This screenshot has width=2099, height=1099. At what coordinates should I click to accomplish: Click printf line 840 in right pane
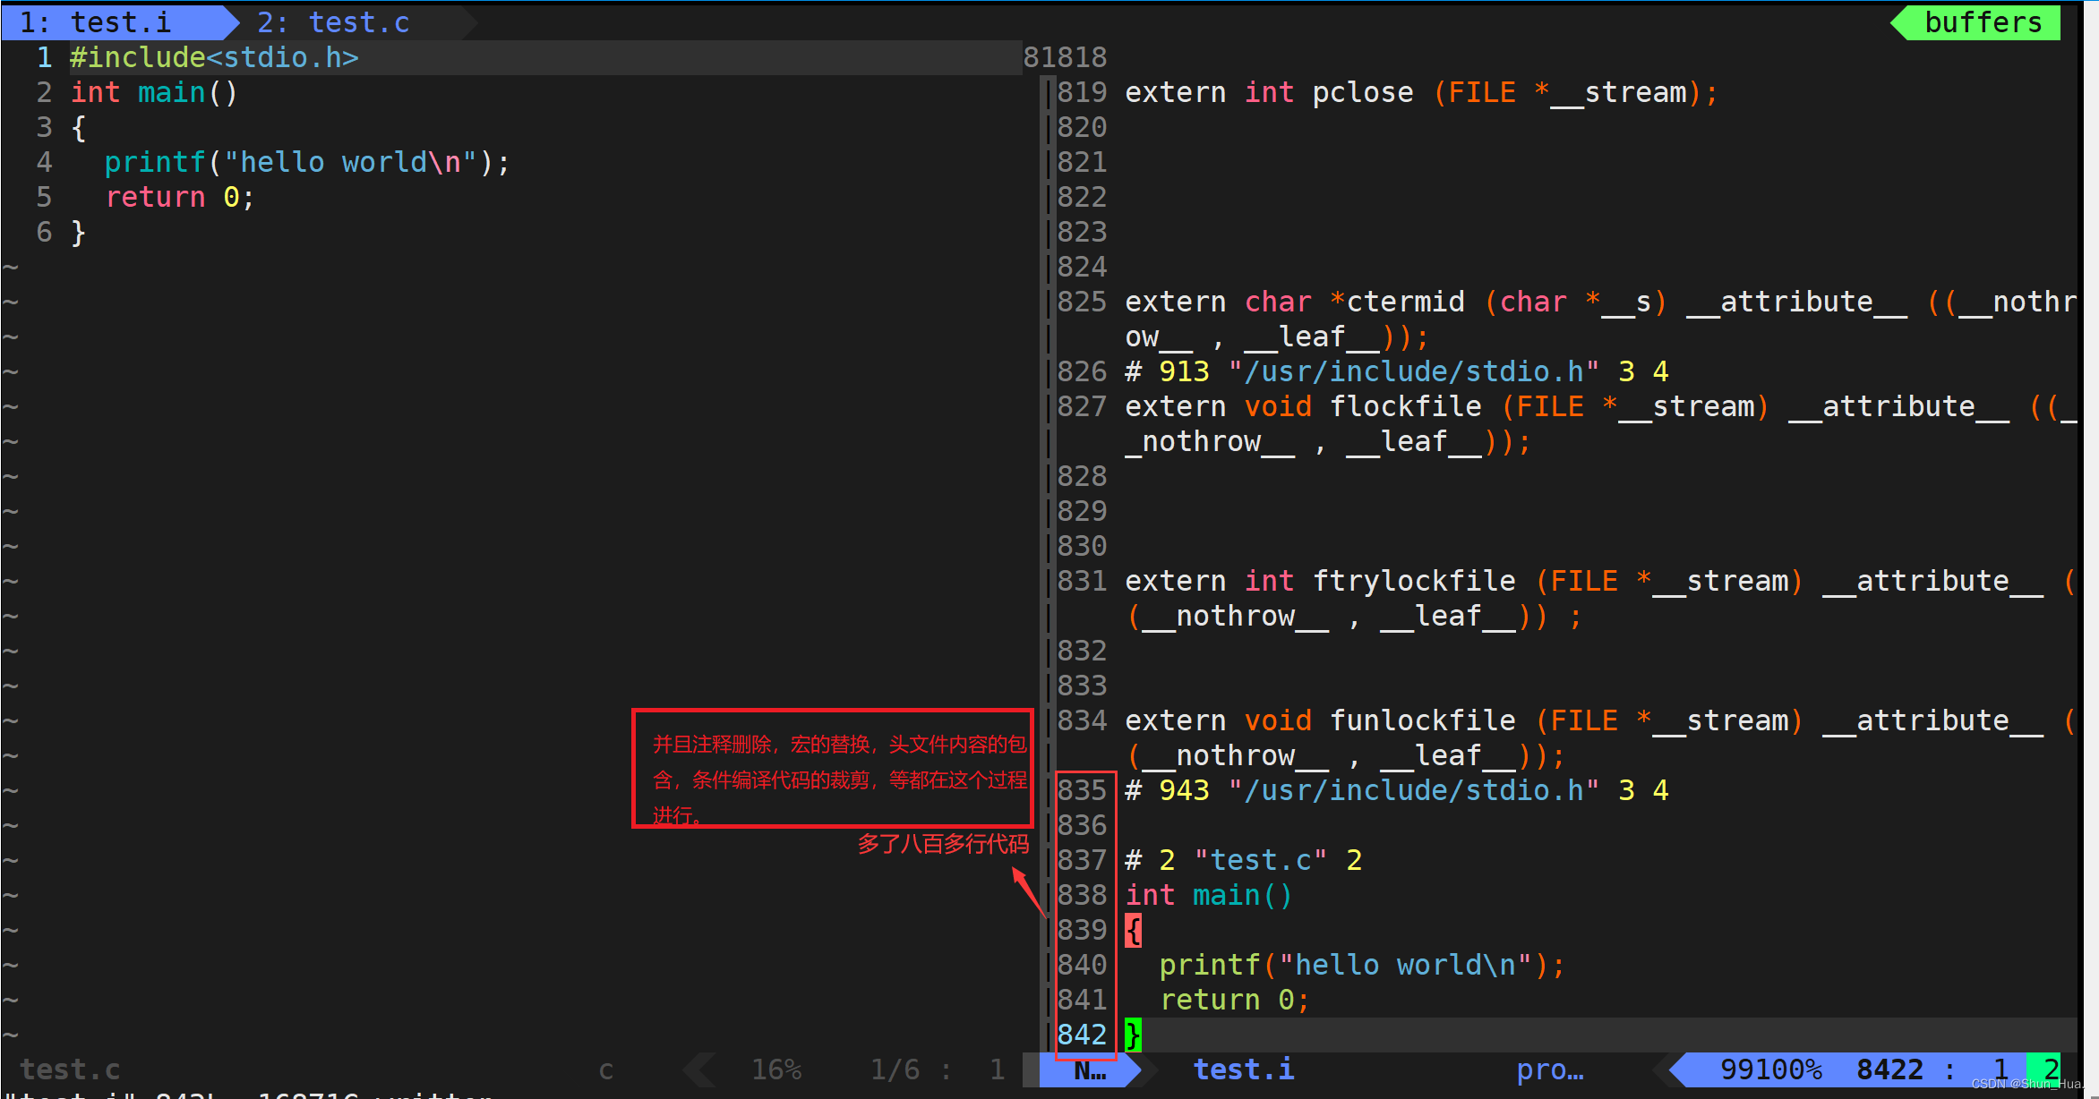(x=1362, y=965)
